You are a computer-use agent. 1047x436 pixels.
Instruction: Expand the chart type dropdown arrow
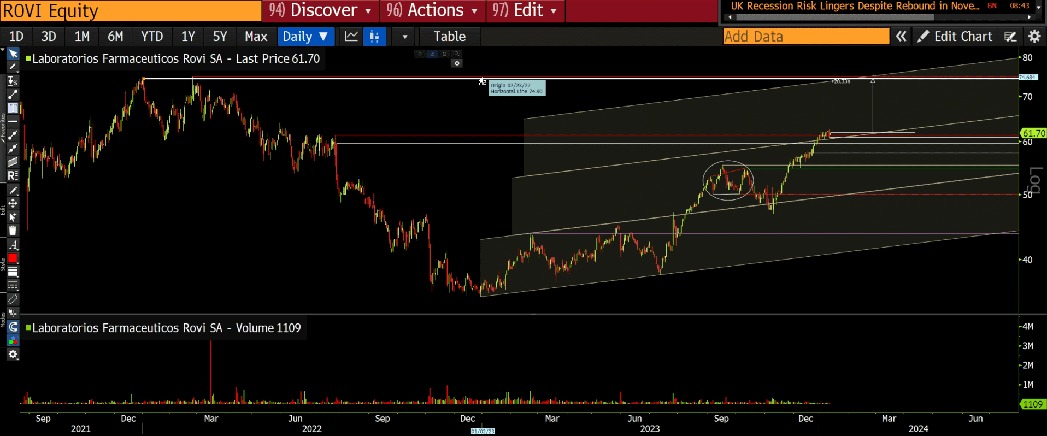pos(405,37)
